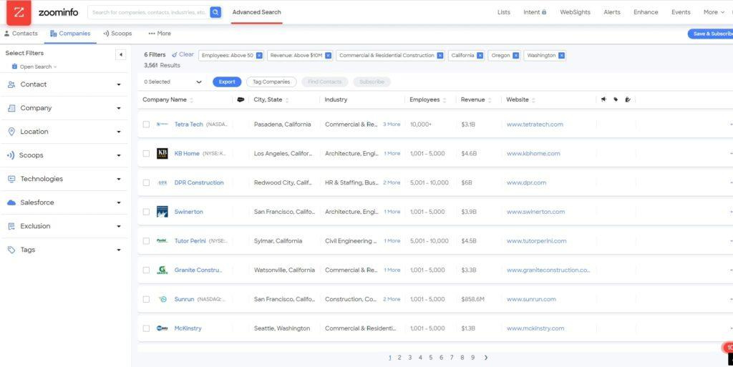Remove the Employees: Above 50 filter
This screenshot has width=733, height=367.
tap(259, 56)
